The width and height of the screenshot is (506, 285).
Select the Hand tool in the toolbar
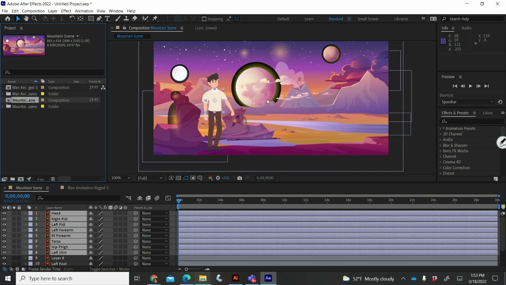[x=26, y=19]
